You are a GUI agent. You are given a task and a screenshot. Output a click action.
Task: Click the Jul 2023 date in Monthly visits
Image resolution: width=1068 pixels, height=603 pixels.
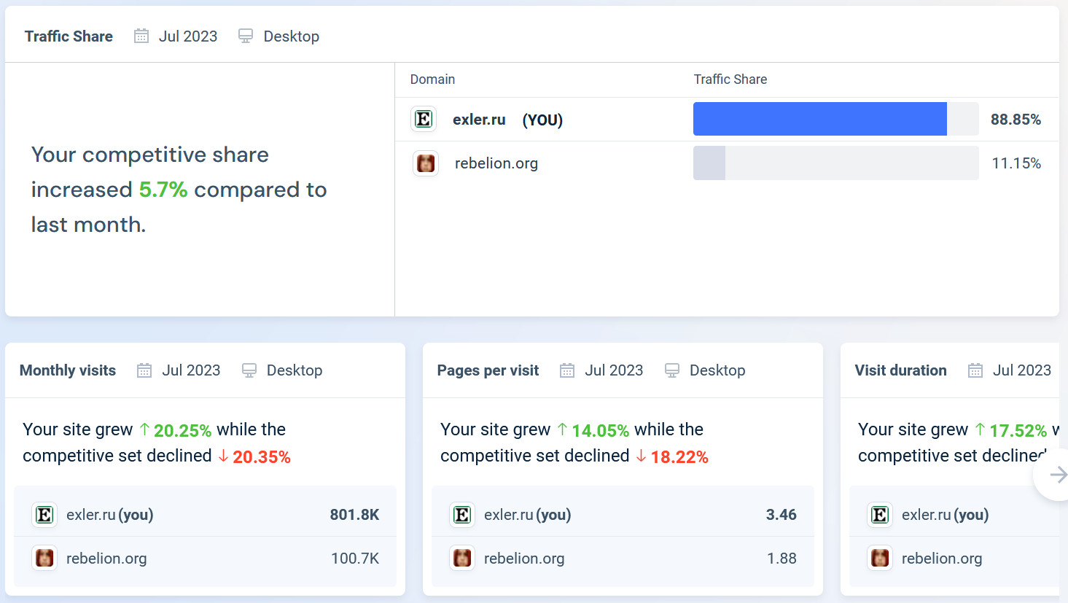click(191, 370)
